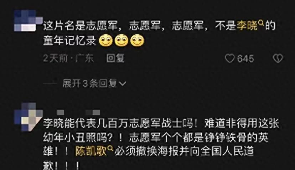Tap the broken-heart dislike icon

(278, 58)
